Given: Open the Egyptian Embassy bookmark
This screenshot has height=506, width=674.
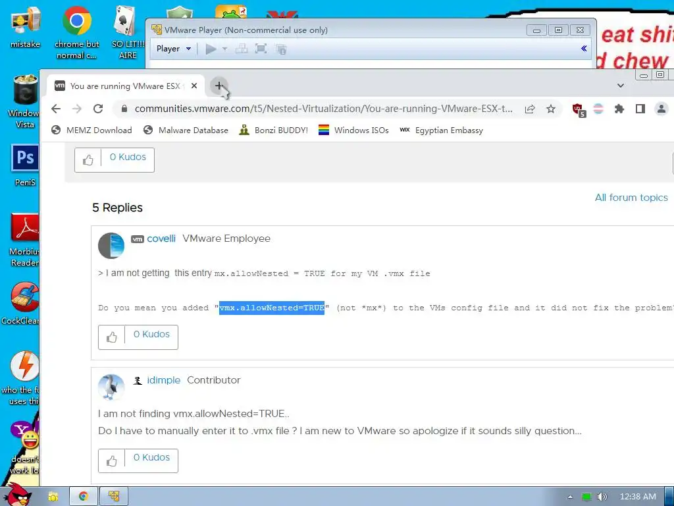Looking at the screenshot, I should tap(442, 130).
